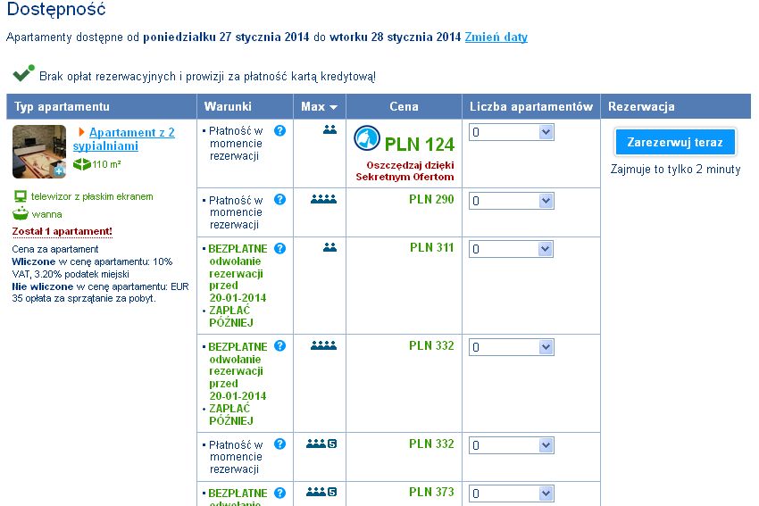The width and height of the screenshot is (759, 506).
Task: Click the telewizor z płaskim ekranem text
Action: click(x=92, y=196)
